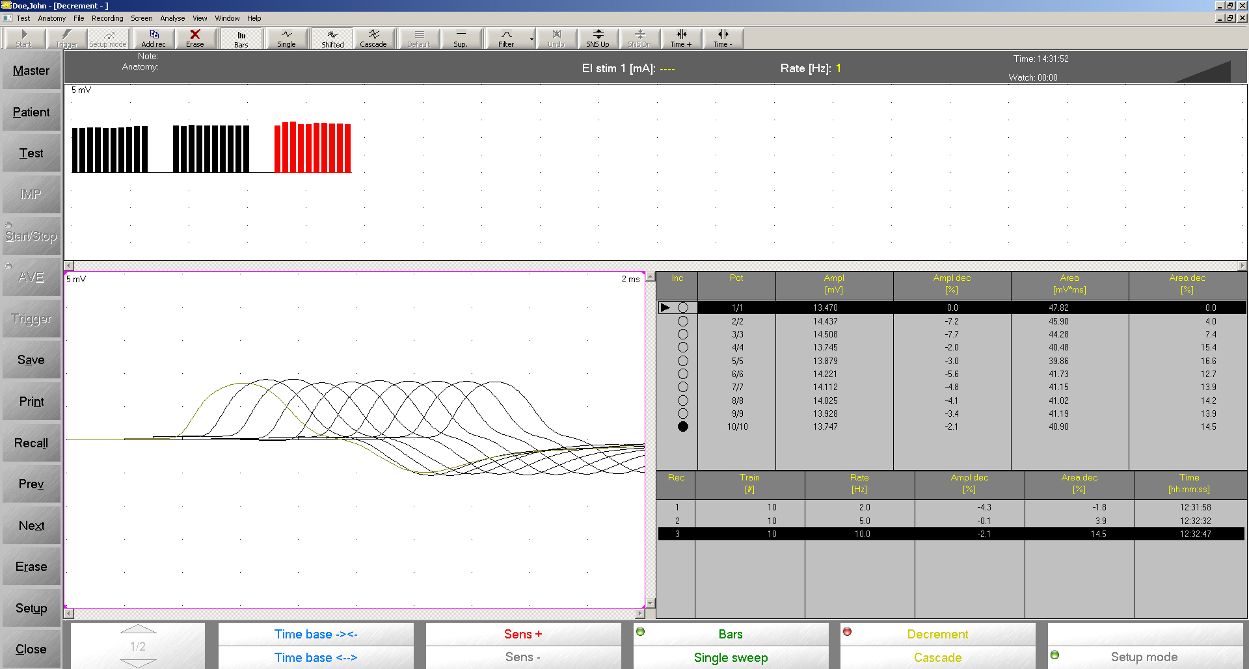
Task: Click the Patient sidebar button
Action: coord(31,112)
